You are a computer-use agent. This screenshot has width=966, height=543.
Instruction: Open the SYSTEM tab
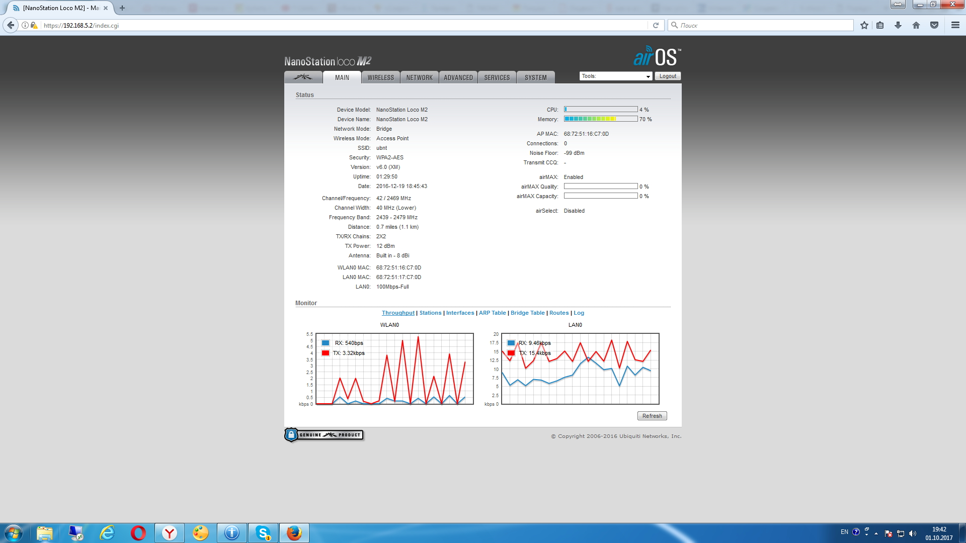tap(536, 77)
